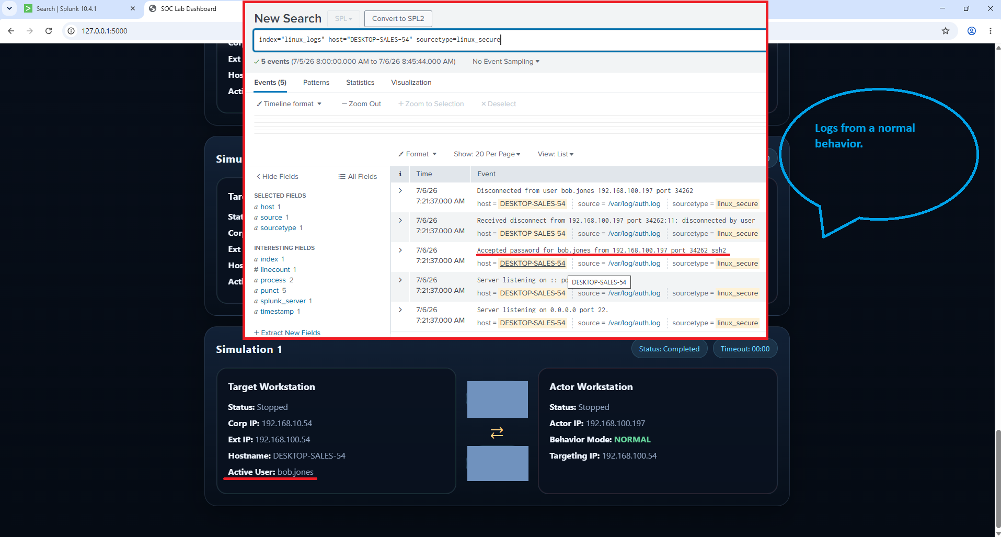Select the sourcetype field
The height and width of the screenshot is (537, 1001).
coord(279,228)
